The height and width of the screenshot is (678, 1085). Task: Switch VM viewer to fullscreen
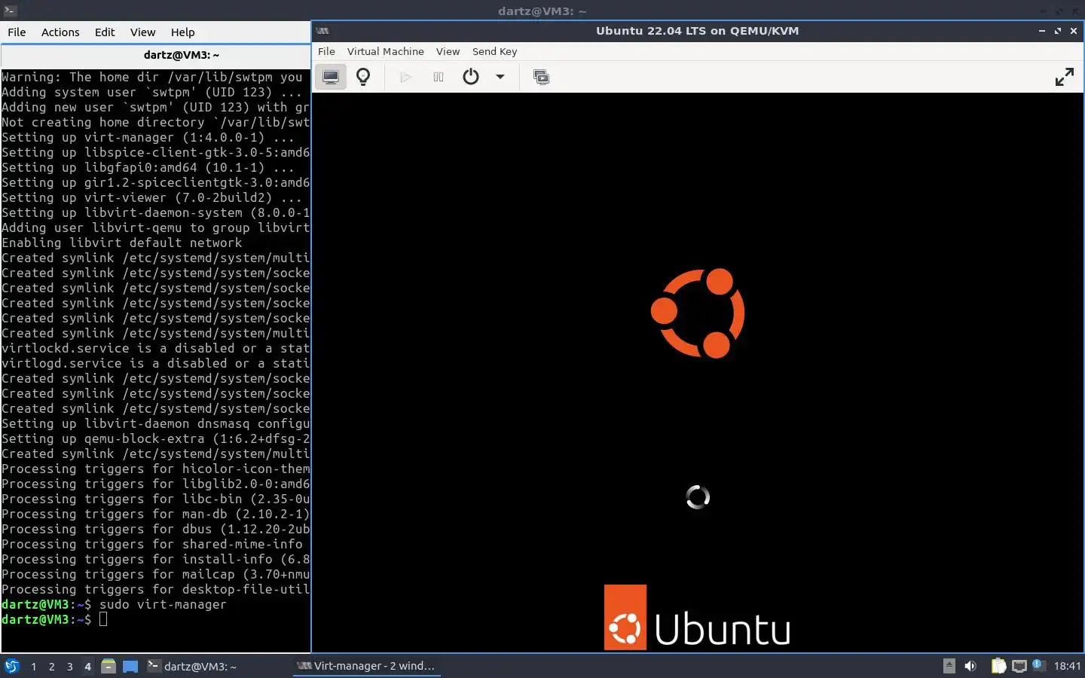pyautogui.click(x=1064, y=77)
